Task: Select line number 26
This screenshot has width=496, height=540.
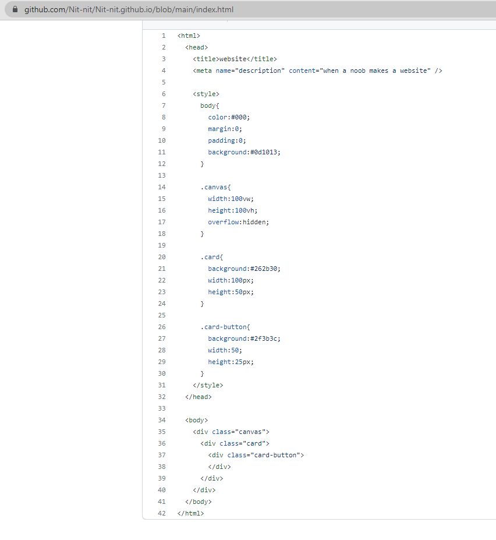Action: point(162,327)
